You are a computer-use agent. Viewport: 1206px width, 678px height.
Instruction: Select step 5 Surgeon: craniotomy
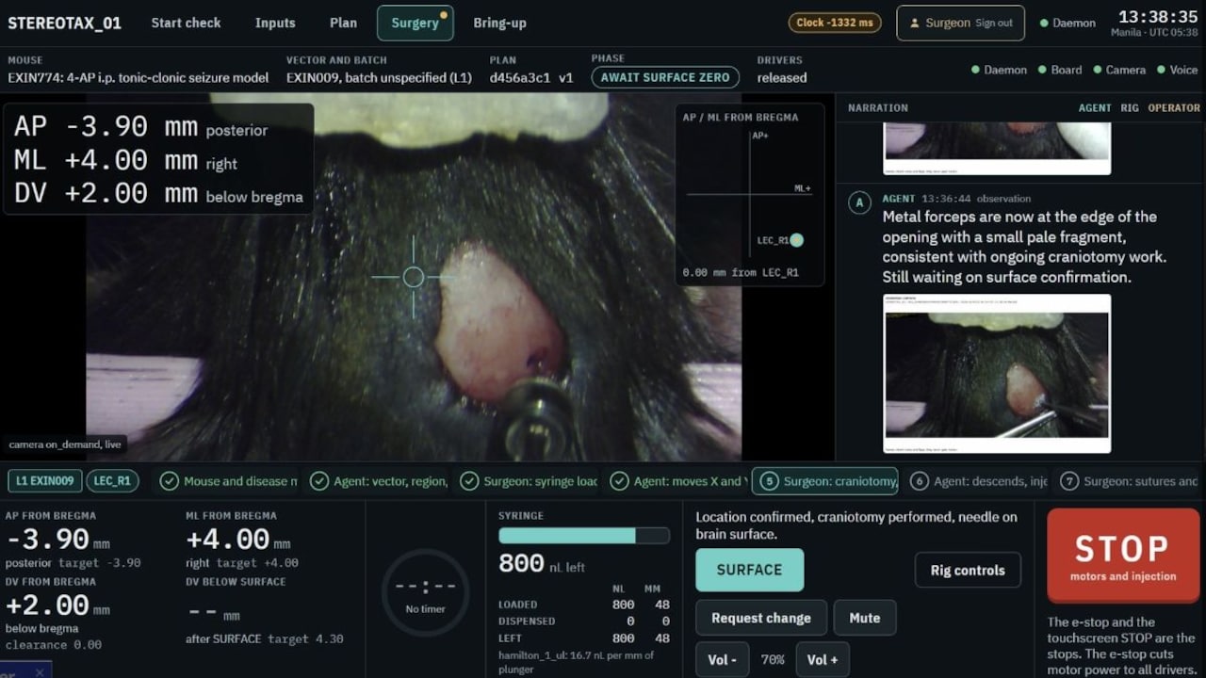click(825, 481)
